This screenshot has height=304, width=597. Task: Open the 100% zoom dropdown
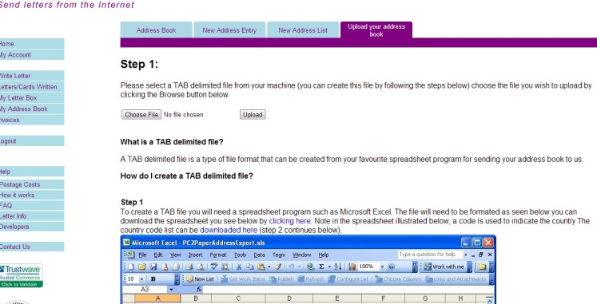pos(382,266)
